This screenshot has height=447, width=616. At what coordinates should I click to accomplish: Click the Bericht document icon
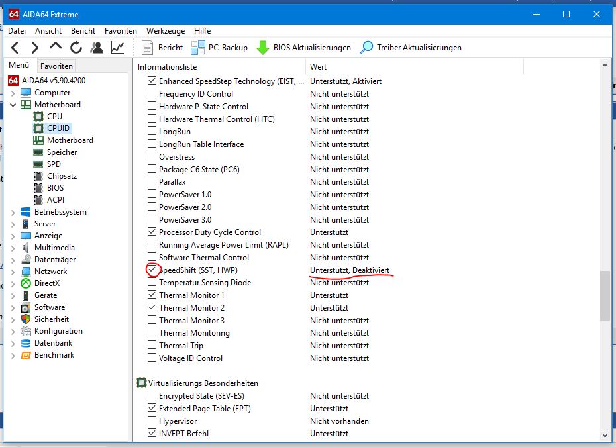point(147,48)
